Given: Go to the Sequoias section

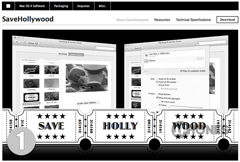Looking at the screenshot, I should click(x=83, y=6).
